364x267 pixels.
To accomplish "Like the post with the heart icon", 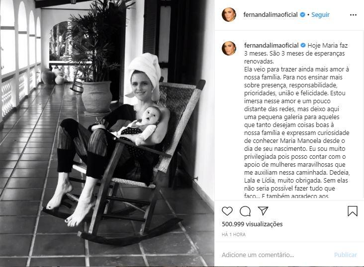I will 227,211.
